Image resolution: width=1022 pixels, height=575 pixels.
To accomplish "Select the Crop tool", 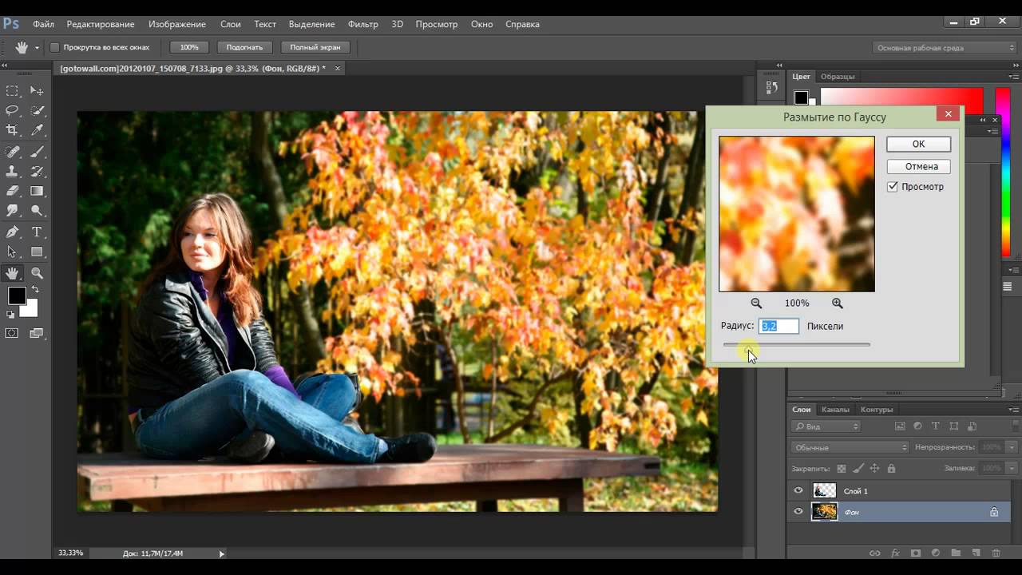I will coord(12,130).
